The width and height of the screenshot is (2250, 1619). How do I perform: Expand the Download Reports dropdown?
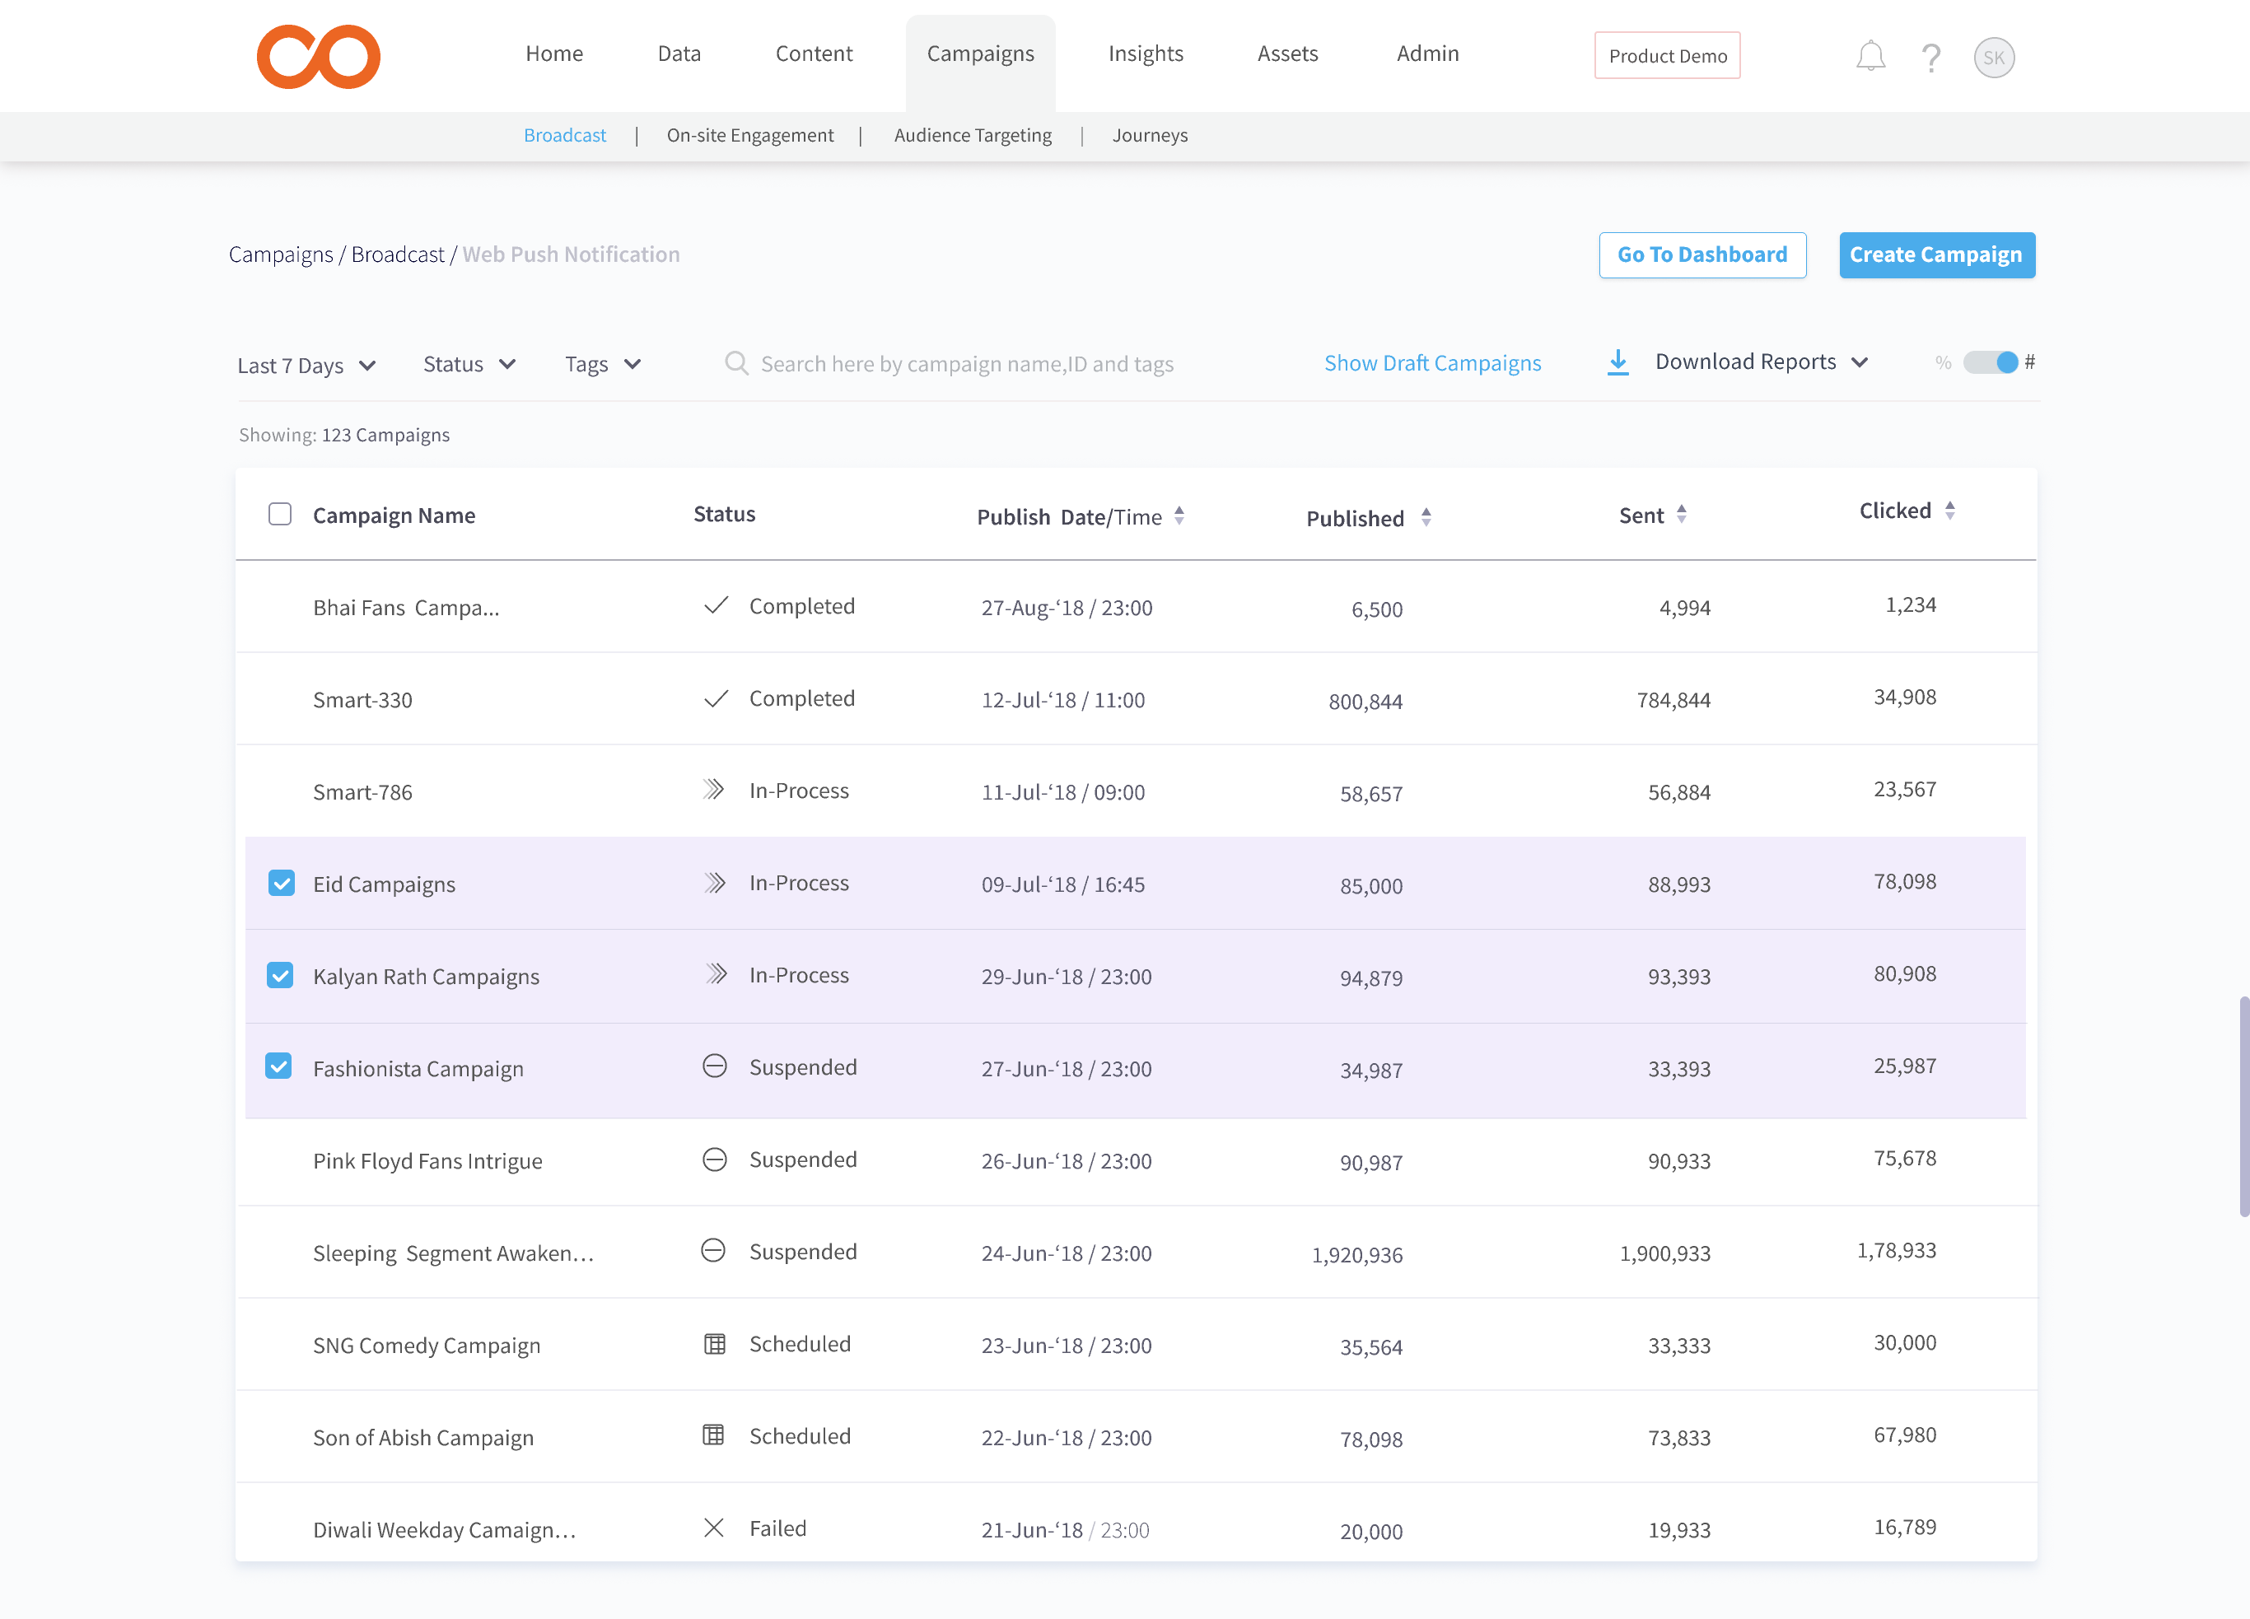[1761, 362]
